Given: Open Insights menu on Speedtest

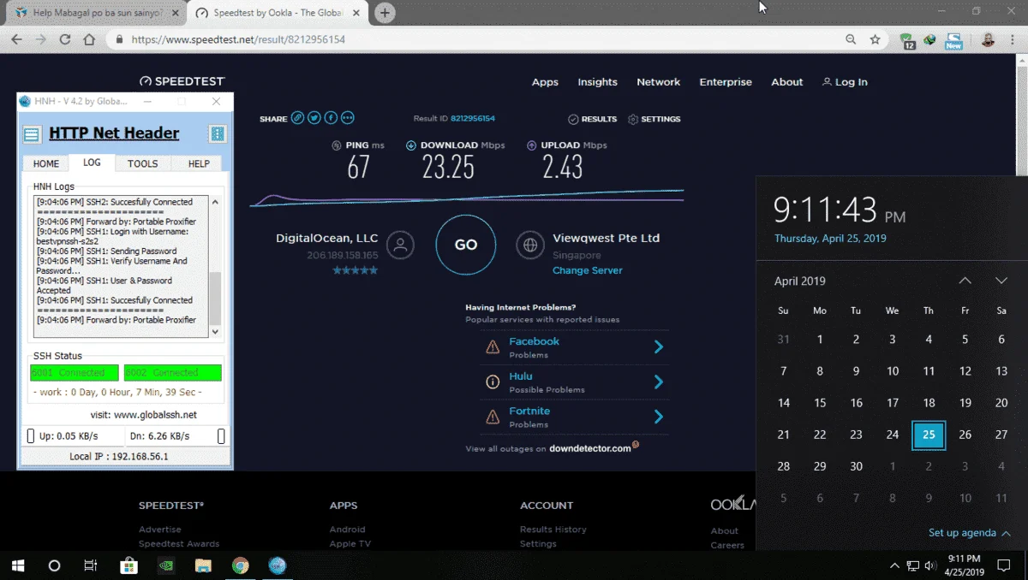Looking at the screenshot, I should point(597,82).
